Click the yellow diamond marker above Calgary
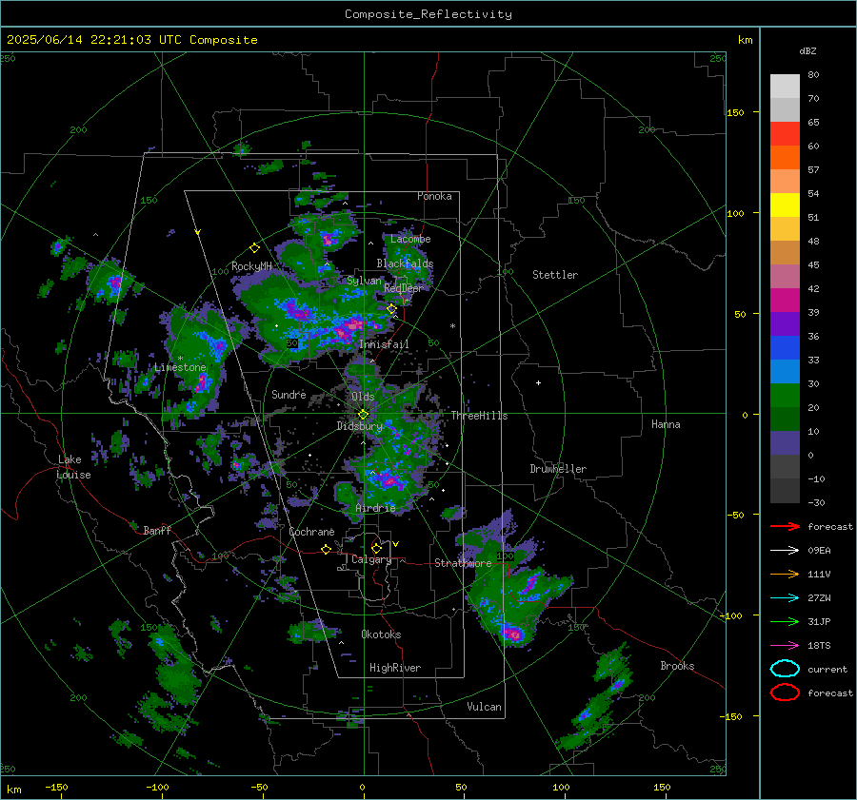857x800 pixels. point(376,548)
